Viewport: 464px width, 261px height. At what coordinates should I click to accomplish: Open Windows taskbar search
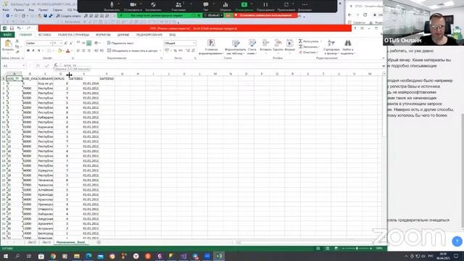[17, 256]
